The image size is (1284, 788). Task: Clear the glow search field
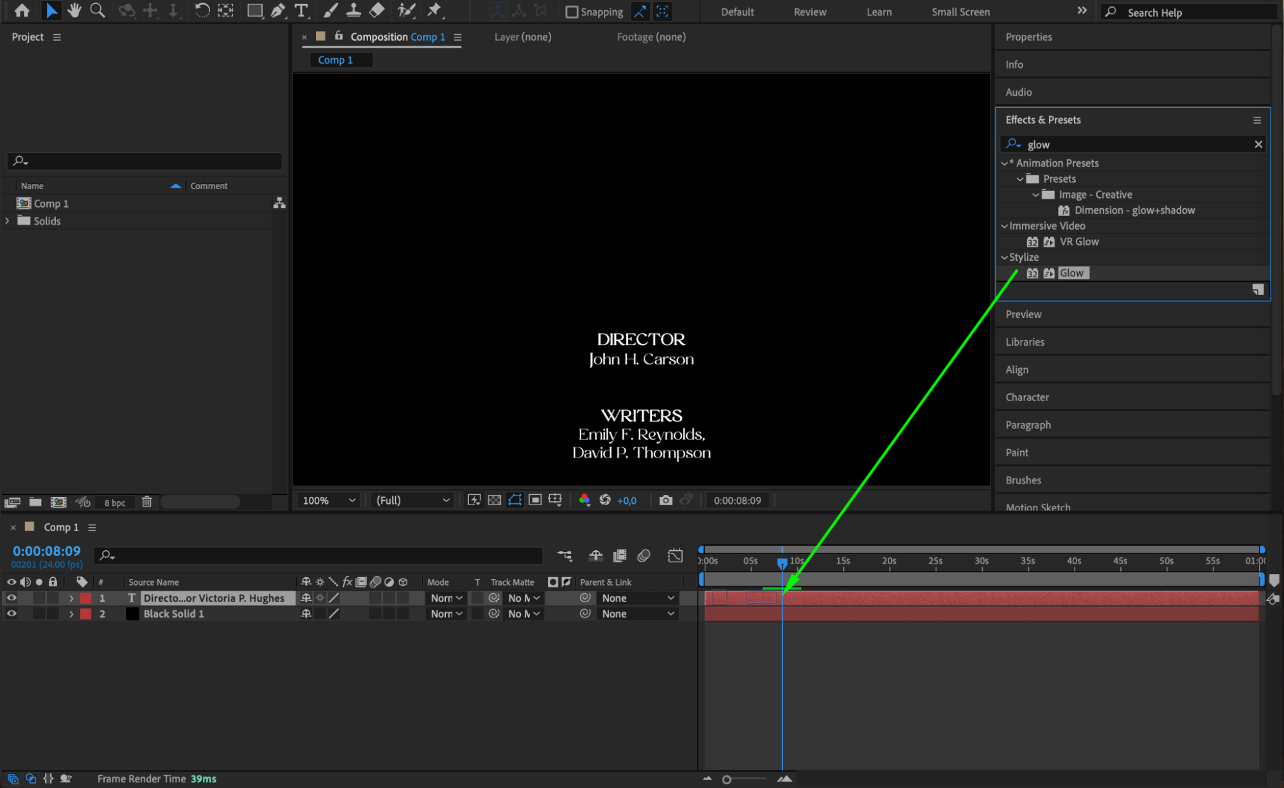1258,145
